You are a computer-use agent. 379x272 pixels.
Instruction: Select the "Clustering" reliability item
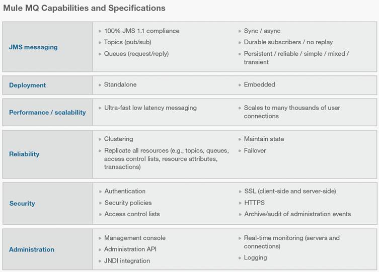click(118, 139)
